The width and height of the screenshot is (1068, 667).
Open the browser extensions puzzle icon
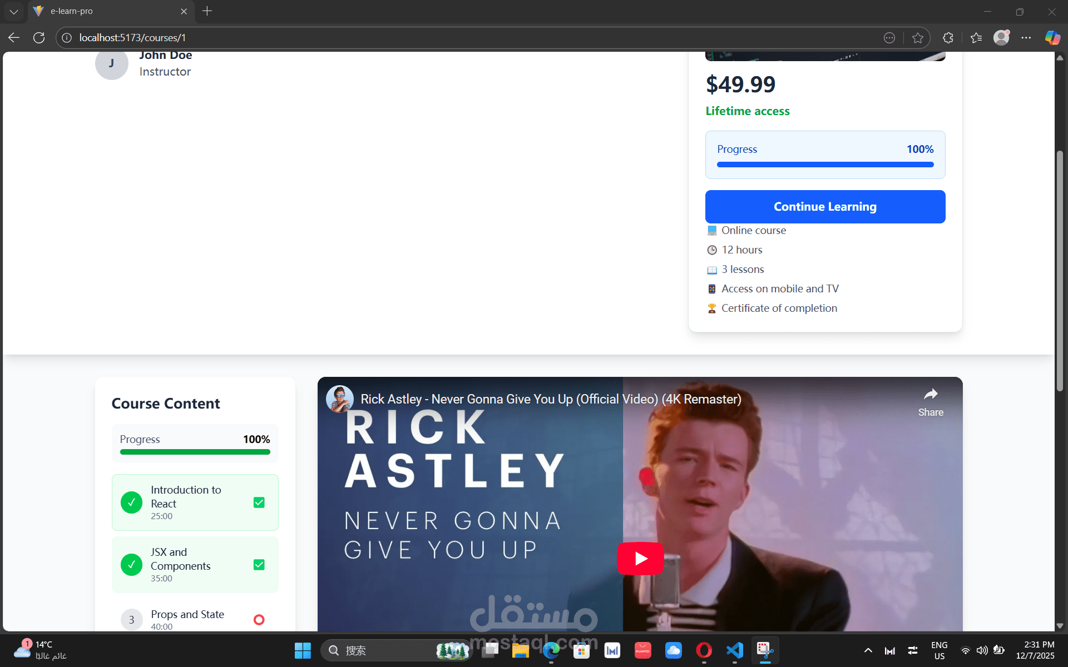point(948,38)
